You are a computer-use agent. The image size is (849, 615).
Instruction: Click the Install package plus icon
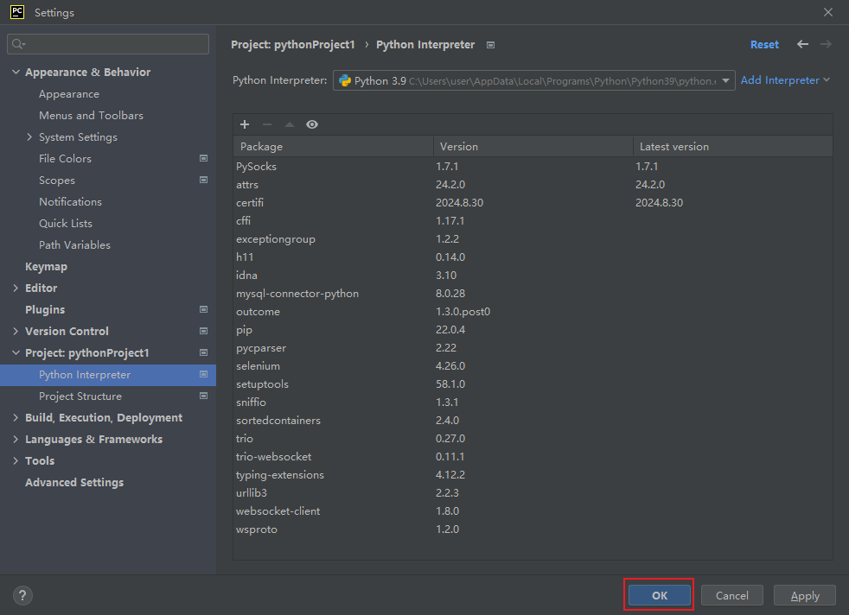(246, 124)
